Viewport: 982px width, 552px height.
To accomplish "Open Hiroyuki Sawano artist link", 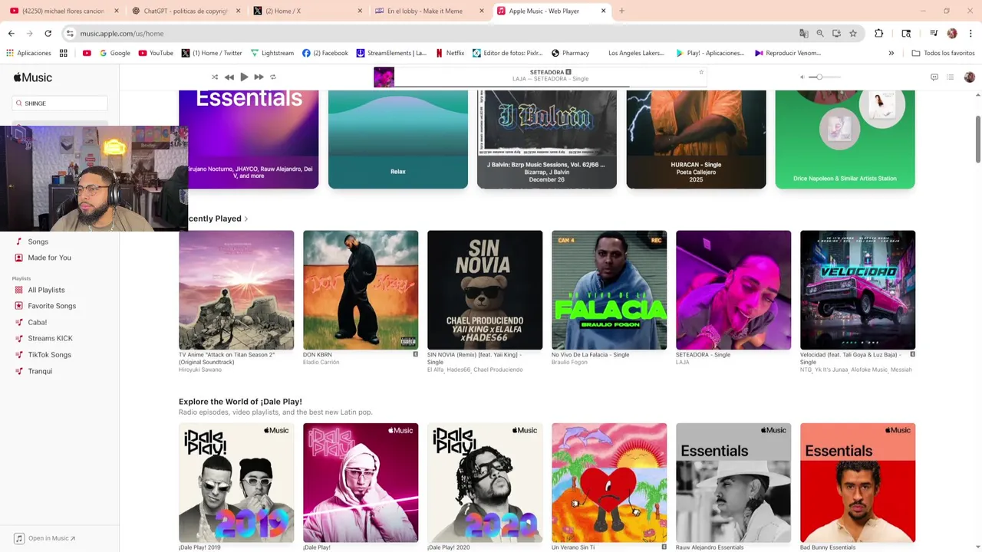I will coord(200,370).
